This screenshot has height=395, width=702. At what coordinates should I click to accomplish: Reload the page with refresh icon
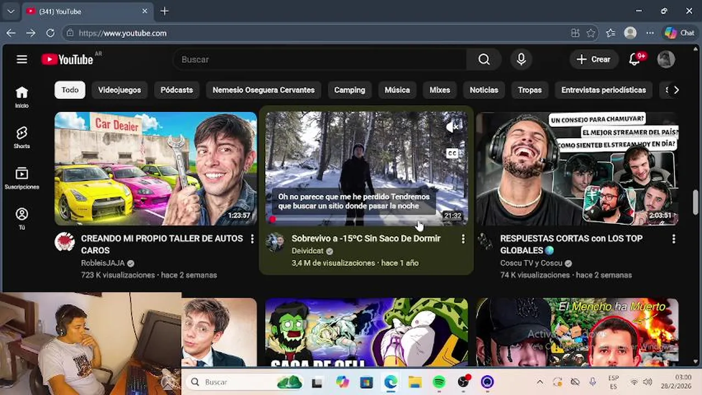[x=50, y=33]
